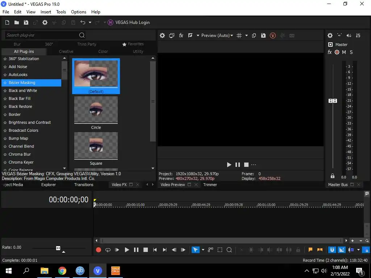371x278 pixels.
Task: Toggle dim output icon in Master Bus
Action: click(349, 35)
